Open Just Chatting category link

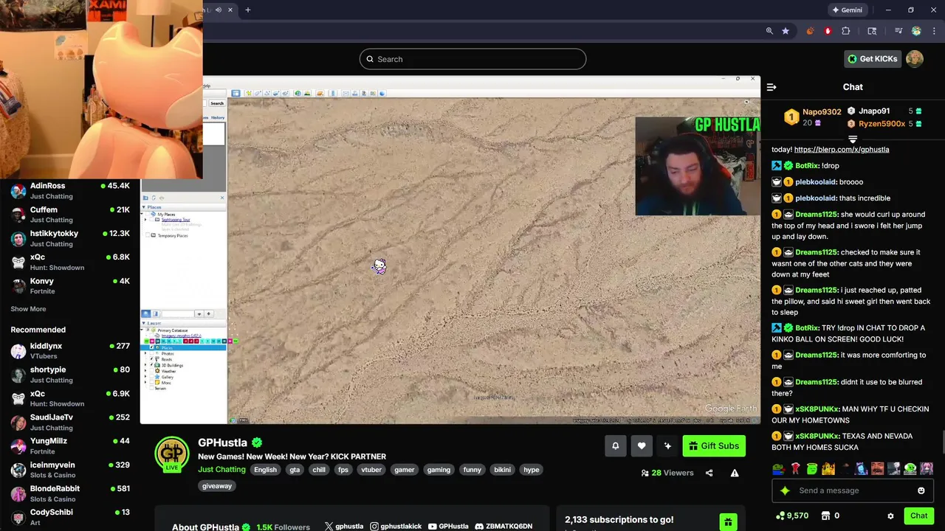click(221, 470)
